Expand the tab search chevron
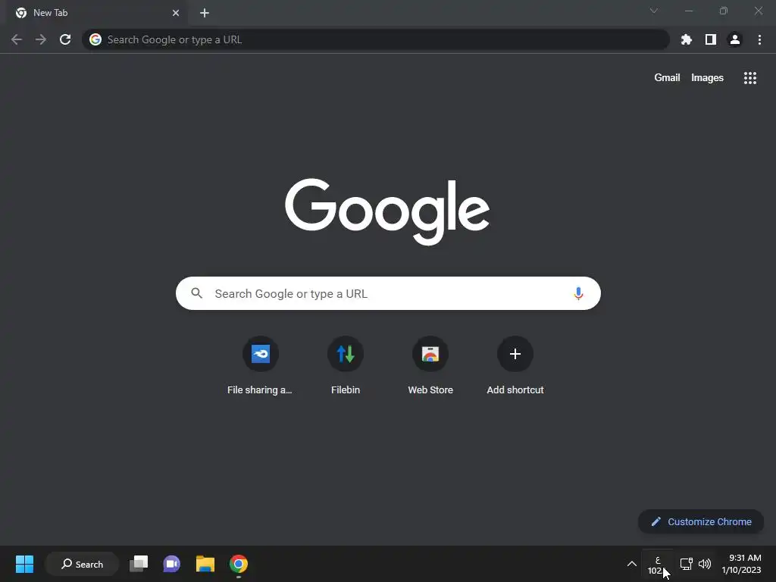The height and width of the screenshot is (582, 776). click(x=654, y=11)
